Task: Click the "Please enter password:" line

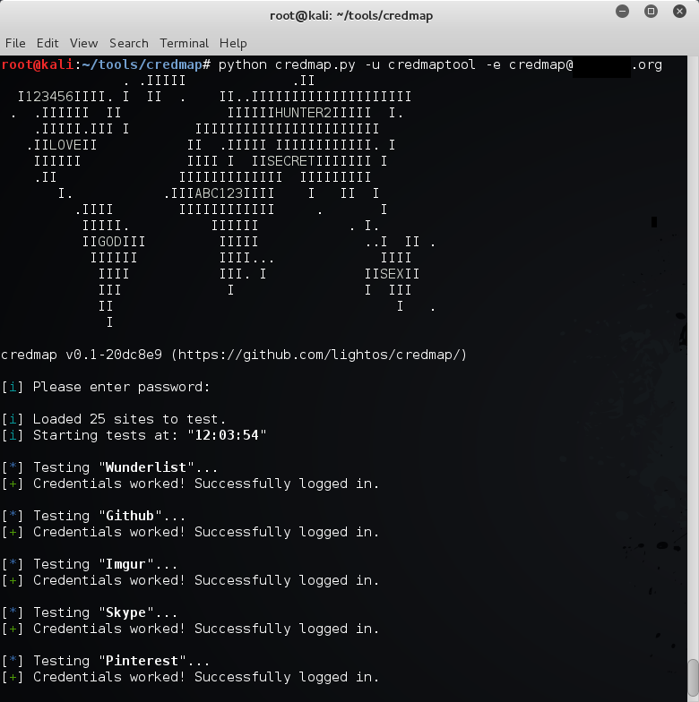Action: 106,387
